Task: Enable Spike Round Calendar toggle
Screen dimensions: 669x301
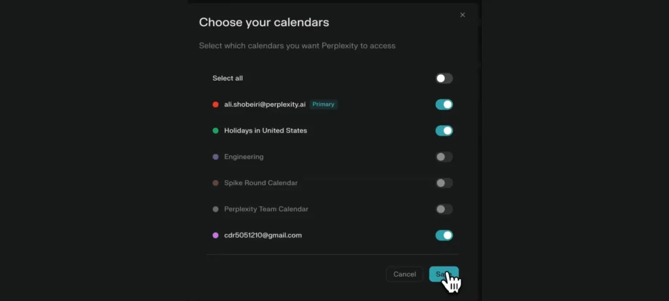Action: (444, 183)
